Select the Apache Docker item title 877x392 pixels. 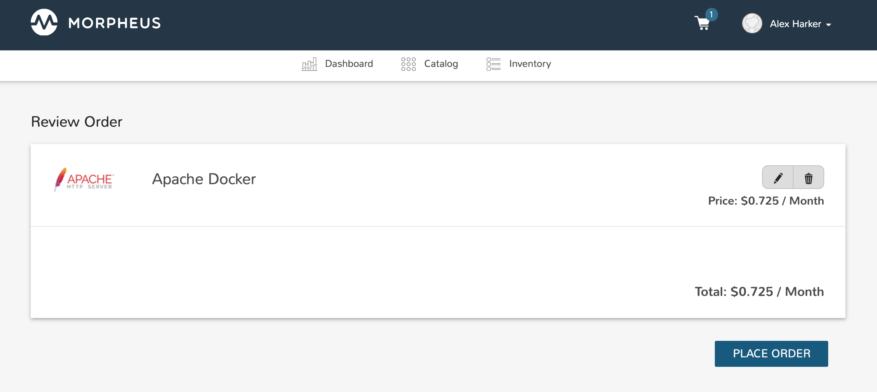click(204, 179)
